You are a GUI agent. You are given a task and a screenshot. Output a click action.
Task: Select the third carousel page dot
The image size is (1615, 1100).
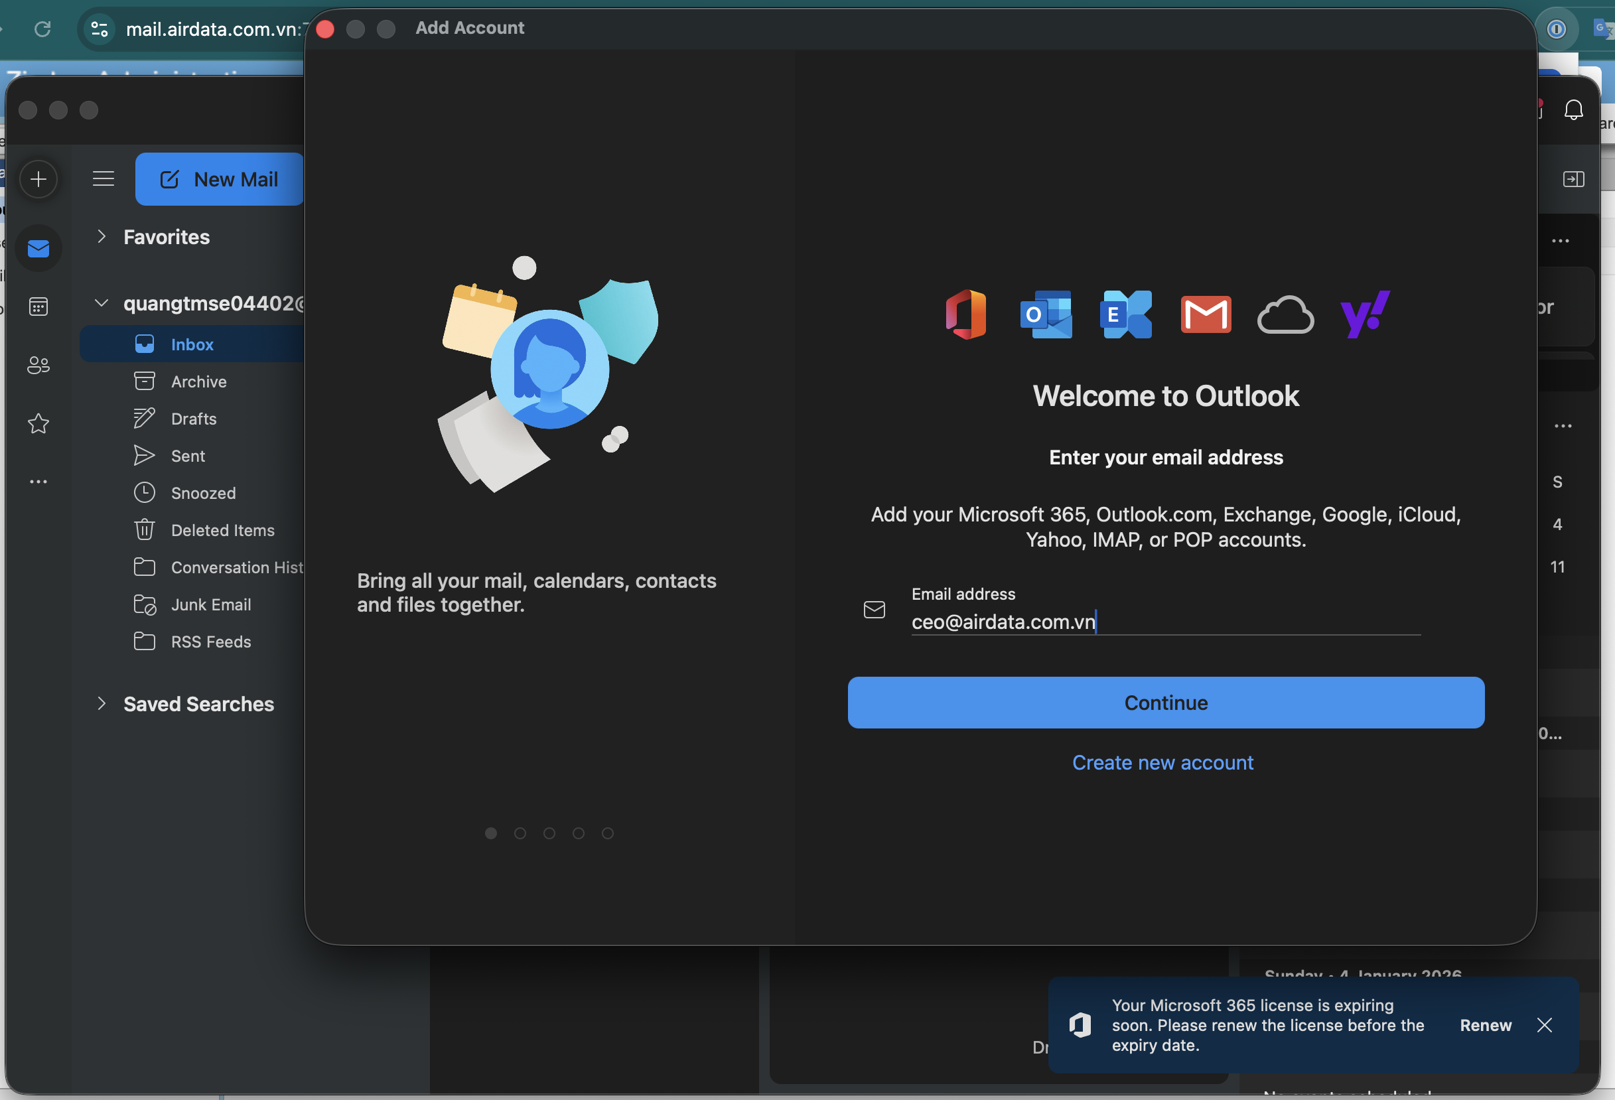[x=549, y=833]
